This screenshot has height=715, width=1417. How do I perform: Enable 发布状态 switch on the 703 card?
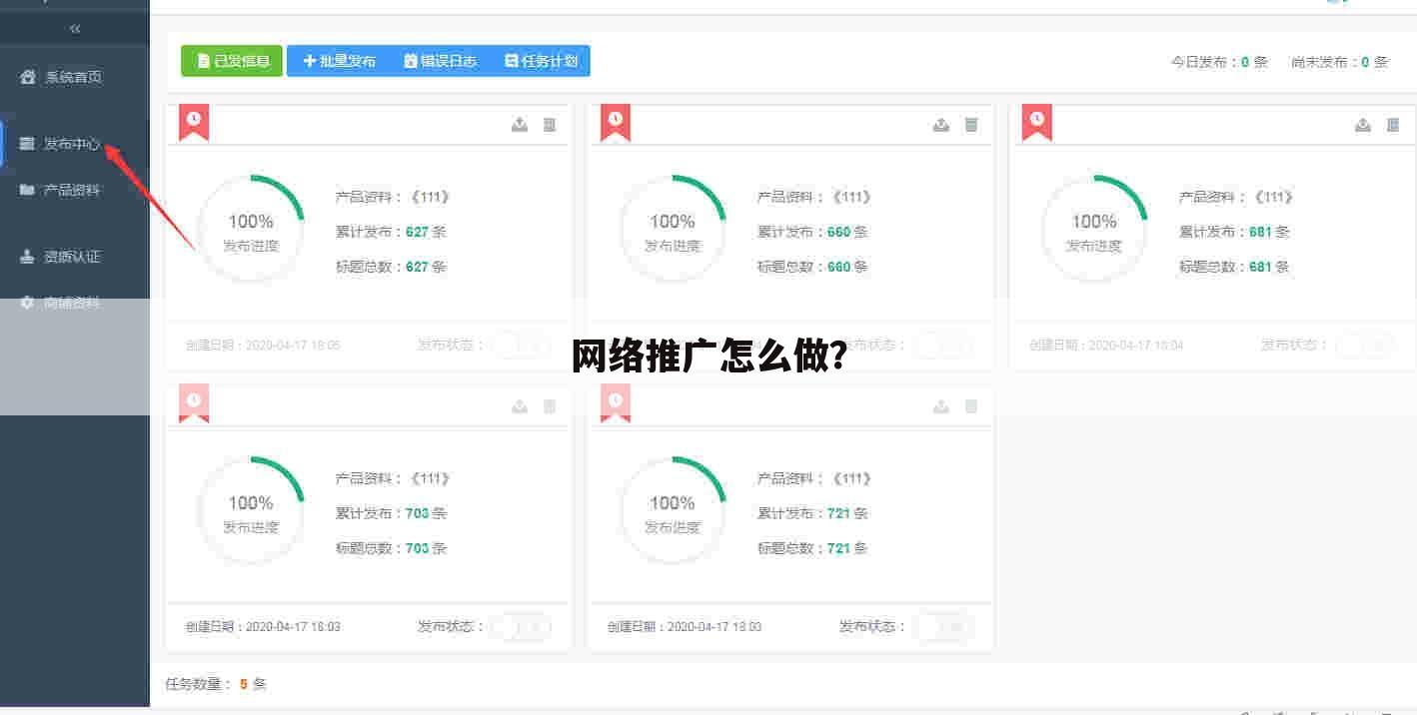(x=519, y=626)
